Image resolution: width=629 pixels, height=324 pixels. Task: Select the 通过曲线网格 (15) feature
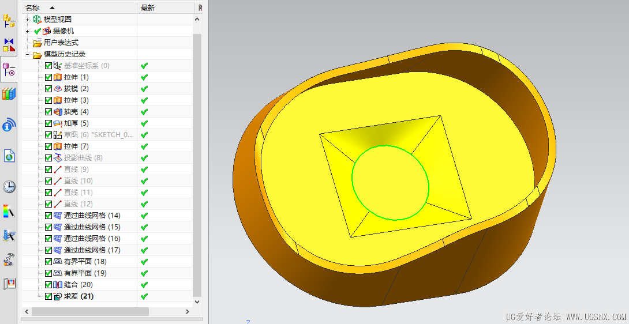click(x=92, y=227)
